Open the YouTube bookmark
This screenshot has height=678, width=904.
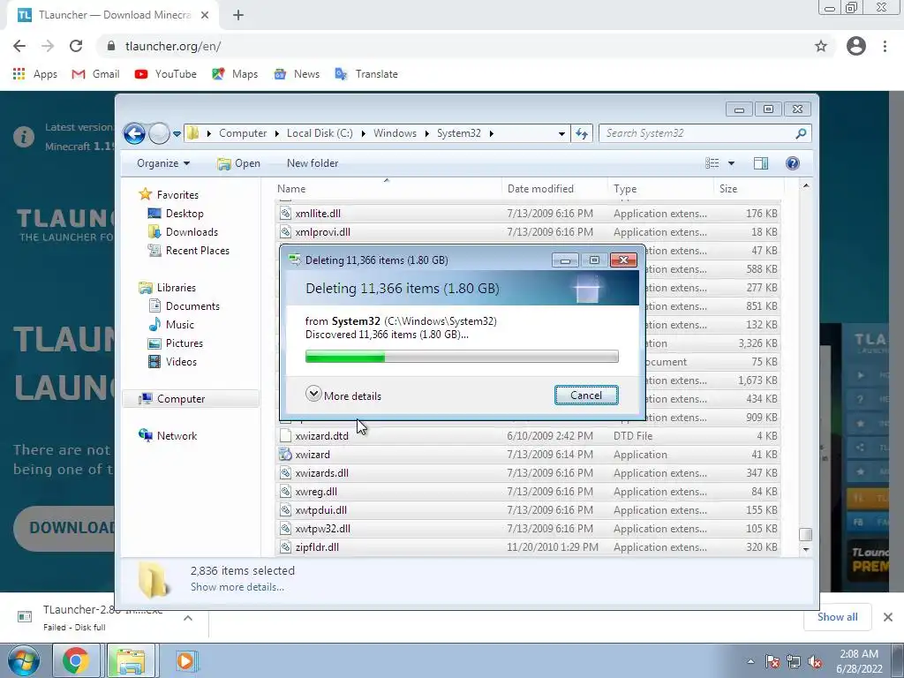pos(165,74)
